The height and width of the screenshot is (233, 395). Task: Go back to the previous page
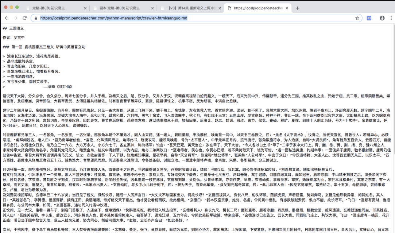[x=7, y=18]
